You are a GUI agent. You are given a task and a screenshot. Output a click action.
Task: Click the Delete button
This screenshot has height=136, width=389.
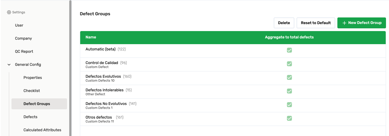284,23
